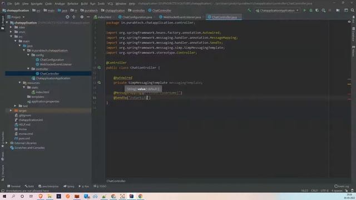Screen dimensions: 356x200
Task: Collapse the config package
Action: (x=28, y=55)
